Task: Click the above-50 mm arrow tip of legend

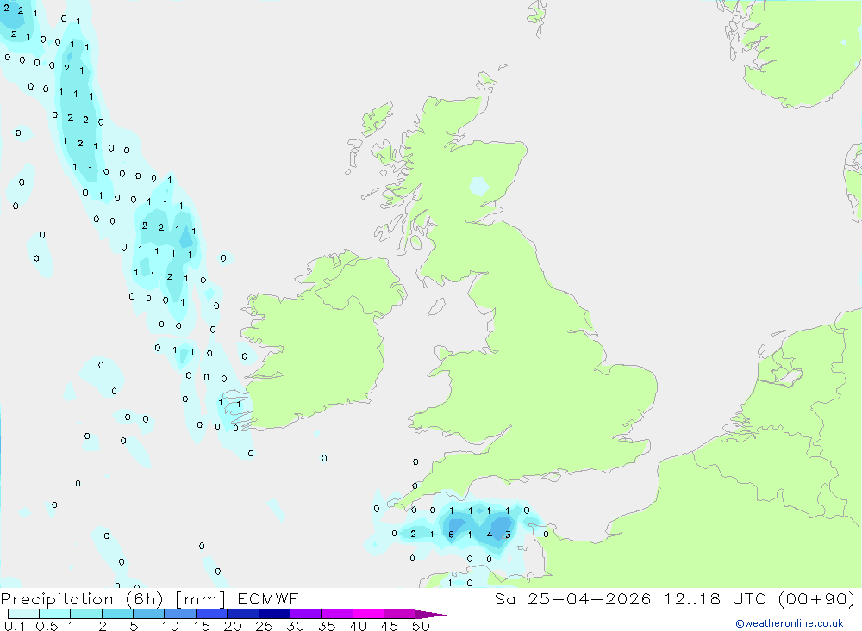Action: [430, 615]
